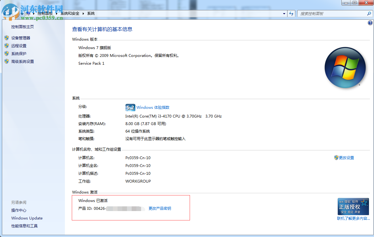
Task: Click the shield icon beside 更改设置
Action: [x=336, y=158]
